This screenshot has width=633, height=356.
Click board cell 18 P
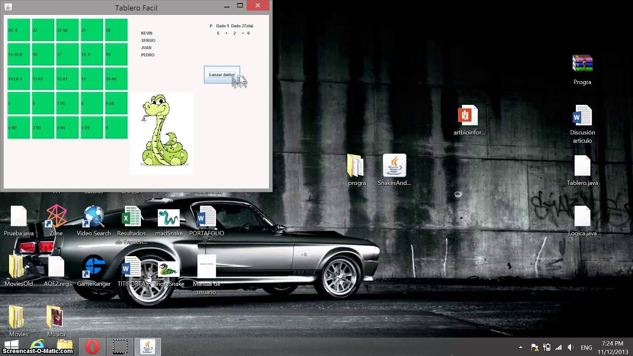92,54
